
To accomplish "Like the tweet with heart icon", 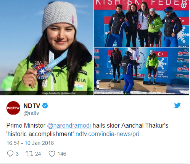I will (52, 154).
